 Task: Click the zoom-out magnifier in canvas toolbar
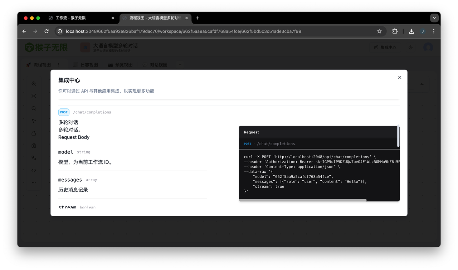[34, 108]
